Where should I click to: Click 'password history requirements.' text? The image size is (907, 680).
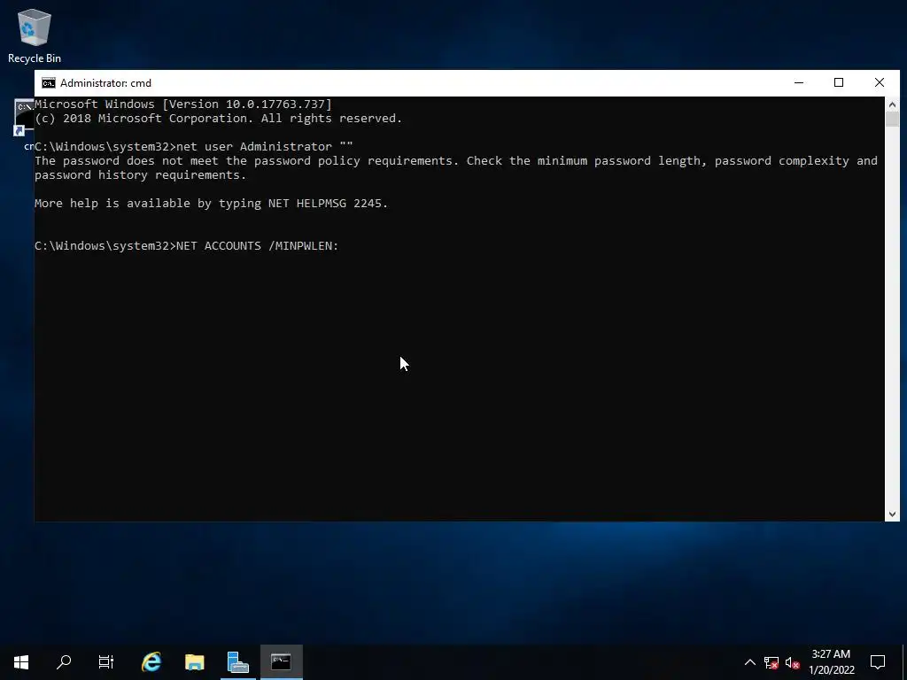[141, 174]
